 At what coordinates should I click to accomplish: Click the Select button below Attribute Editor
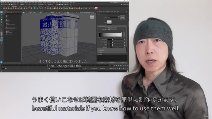point(102,63)
